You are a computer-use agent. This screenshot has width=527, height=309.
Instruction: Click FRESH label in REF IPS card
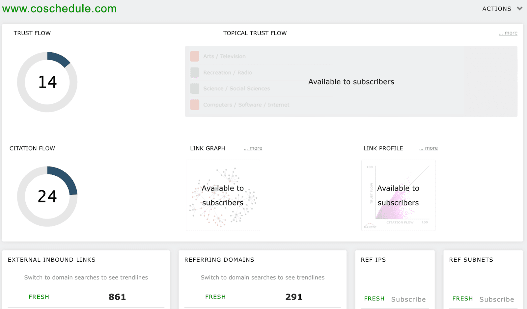[x=374, y=298]
